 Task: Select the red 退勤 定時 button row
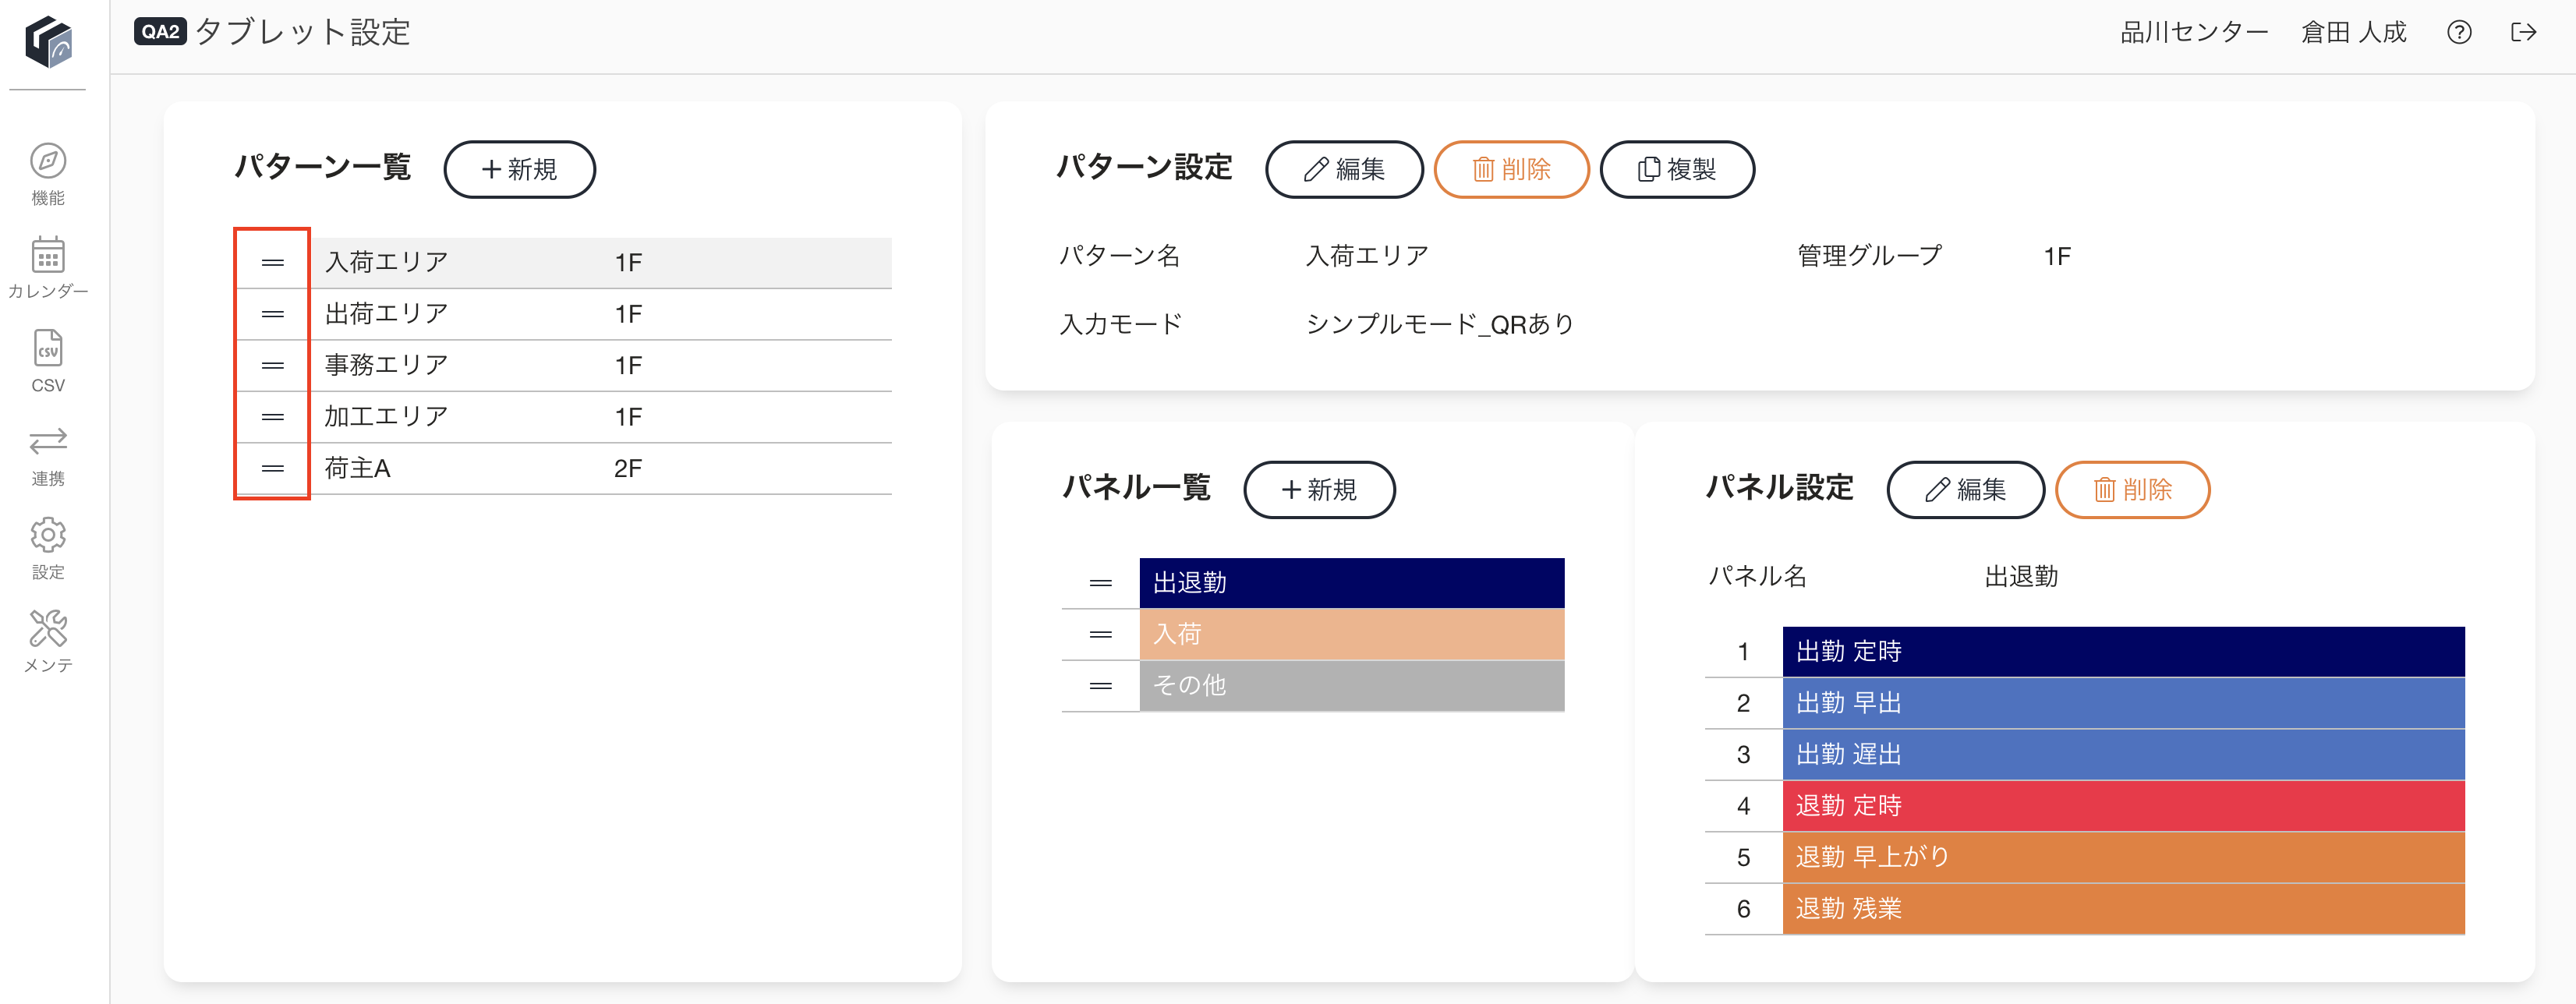(x=2123, y=806)
